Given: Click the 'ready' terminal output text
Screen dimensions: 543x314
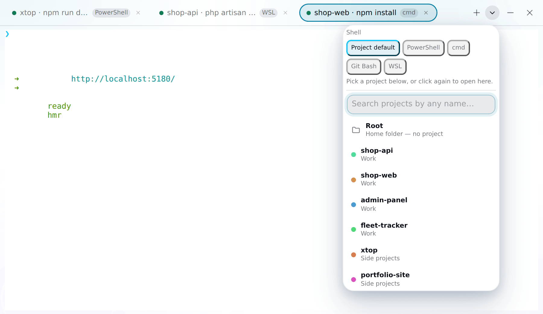Looking at the screenshot, I should tap(59, 106).
